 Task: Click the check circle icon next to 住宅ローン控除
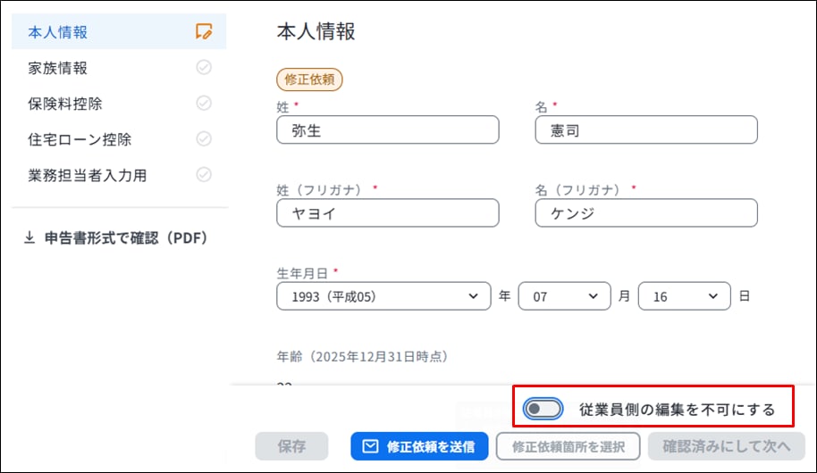tap(204, 139)
